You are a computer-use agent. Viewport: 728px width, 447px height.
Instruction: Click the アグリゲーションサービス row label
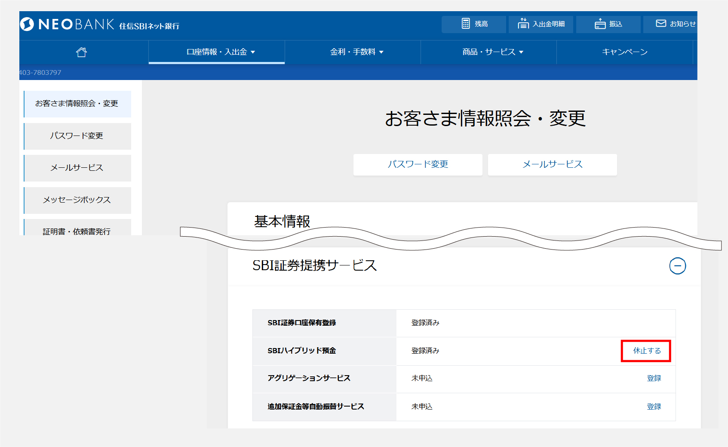(309, 378)
